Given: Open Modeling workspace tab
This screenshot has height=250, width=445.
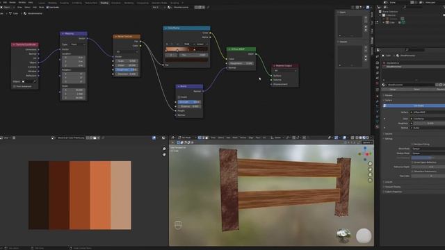Looking at the screenshot, I should 52,3.
